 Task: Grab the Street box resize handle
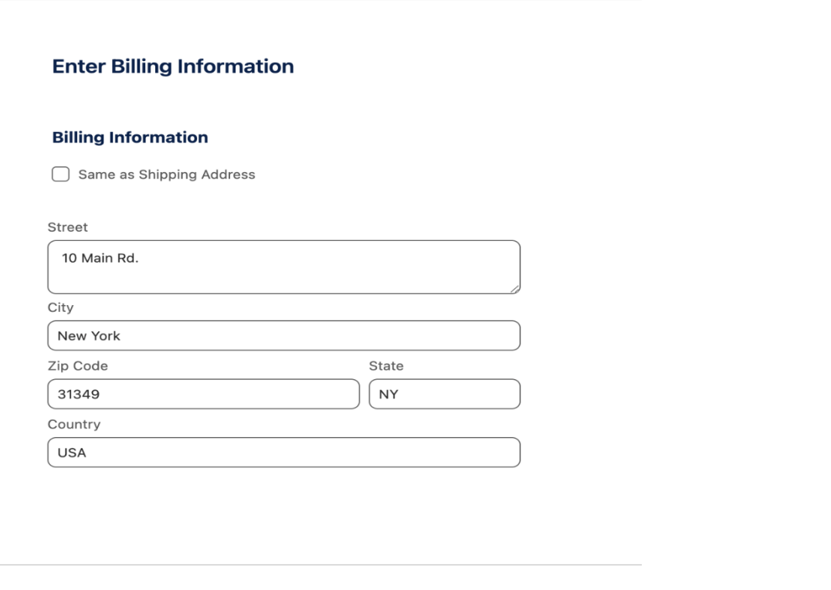click(x=514, y=288)
